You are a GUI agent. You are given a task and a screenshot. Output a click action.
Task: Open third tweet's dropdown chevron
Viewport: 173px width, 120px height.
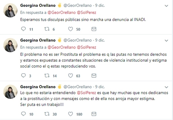pos(166,87)
